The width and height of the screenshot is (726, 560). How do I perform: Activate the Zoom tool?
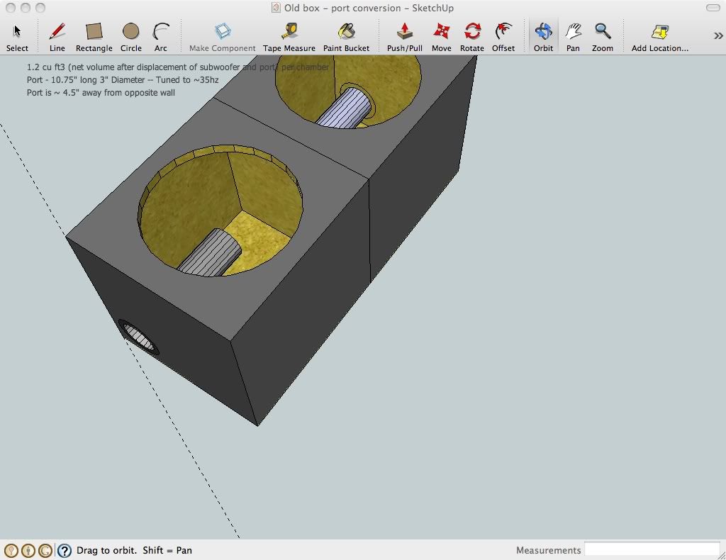tap(603, 30)
